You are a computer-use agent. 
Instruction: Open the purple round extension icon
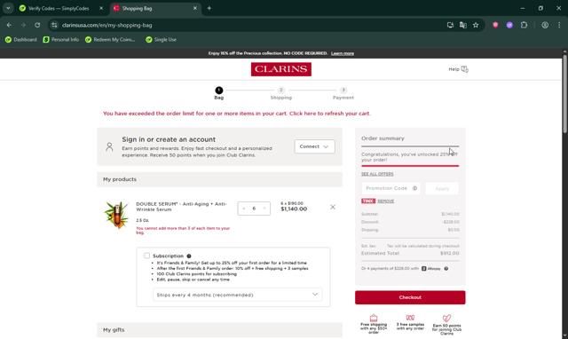(509, 25)
